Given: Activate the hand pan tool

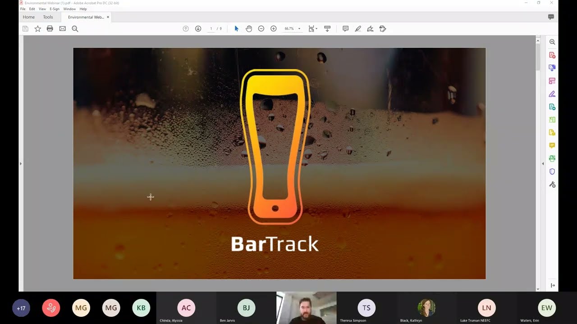Looking at the screenshot, I should click(x=249, y=29).
